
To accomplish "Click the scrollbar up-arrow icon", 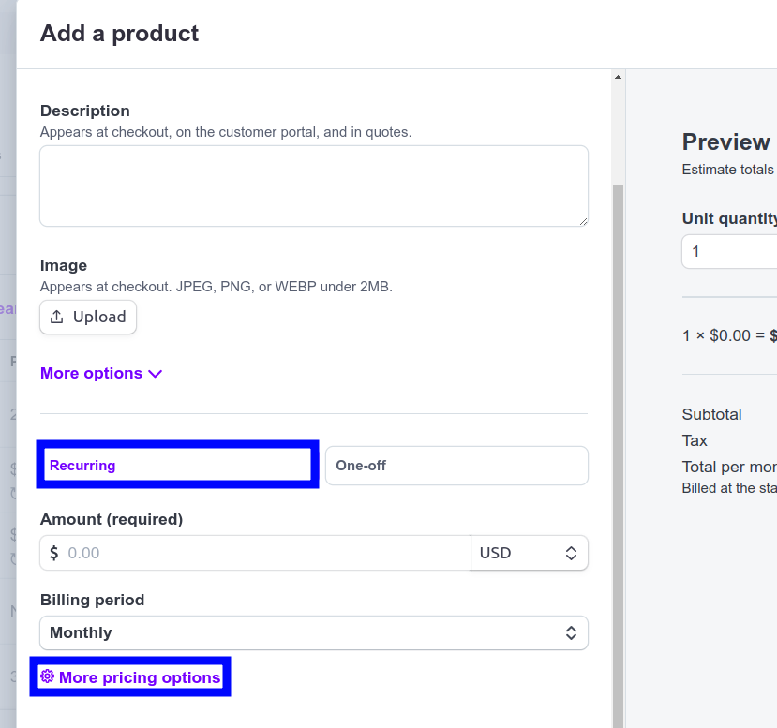I will 617,77.
